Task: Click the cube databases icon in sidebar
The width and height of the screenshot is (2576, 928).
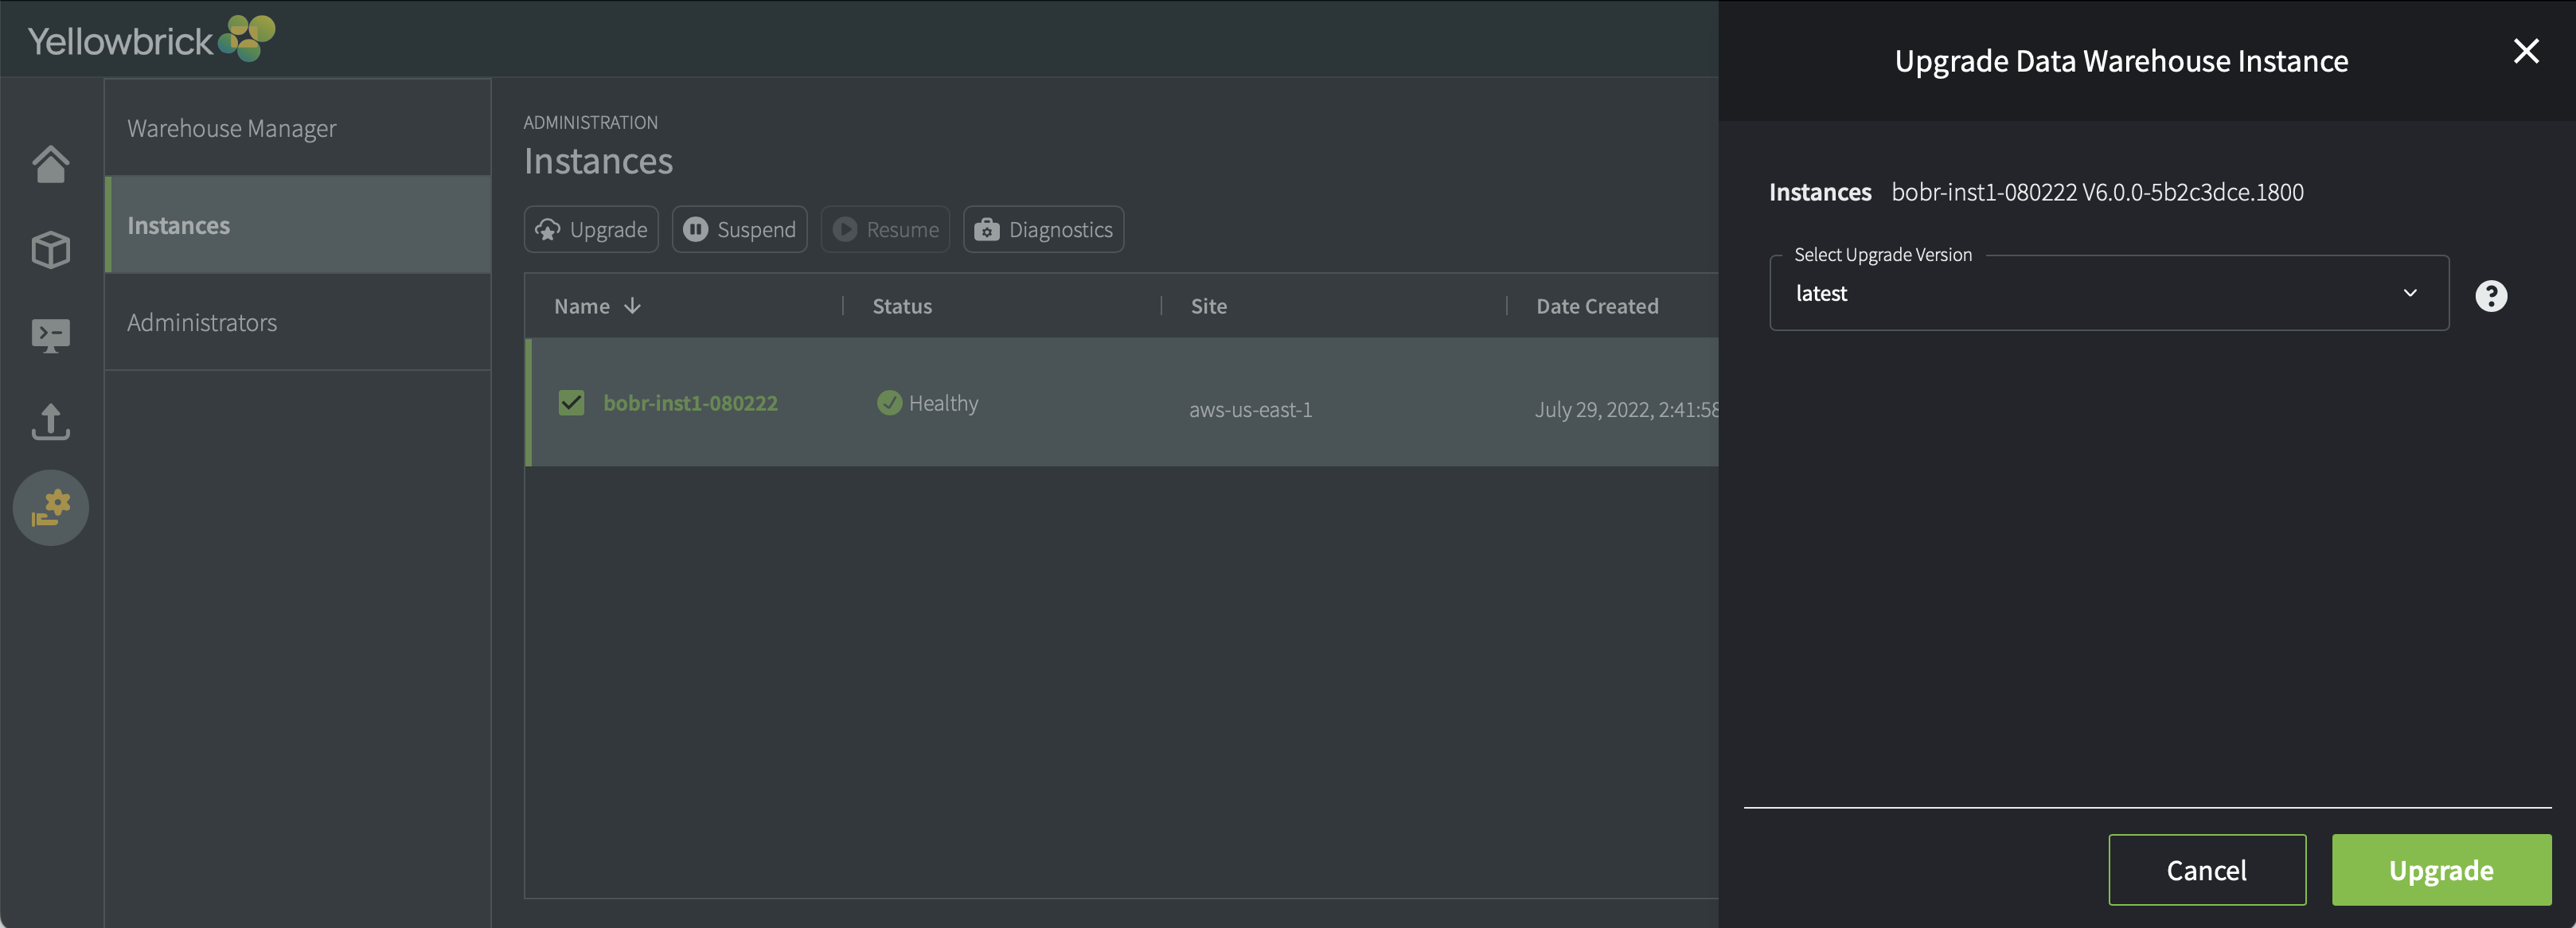Action: [x=50, y=250]
